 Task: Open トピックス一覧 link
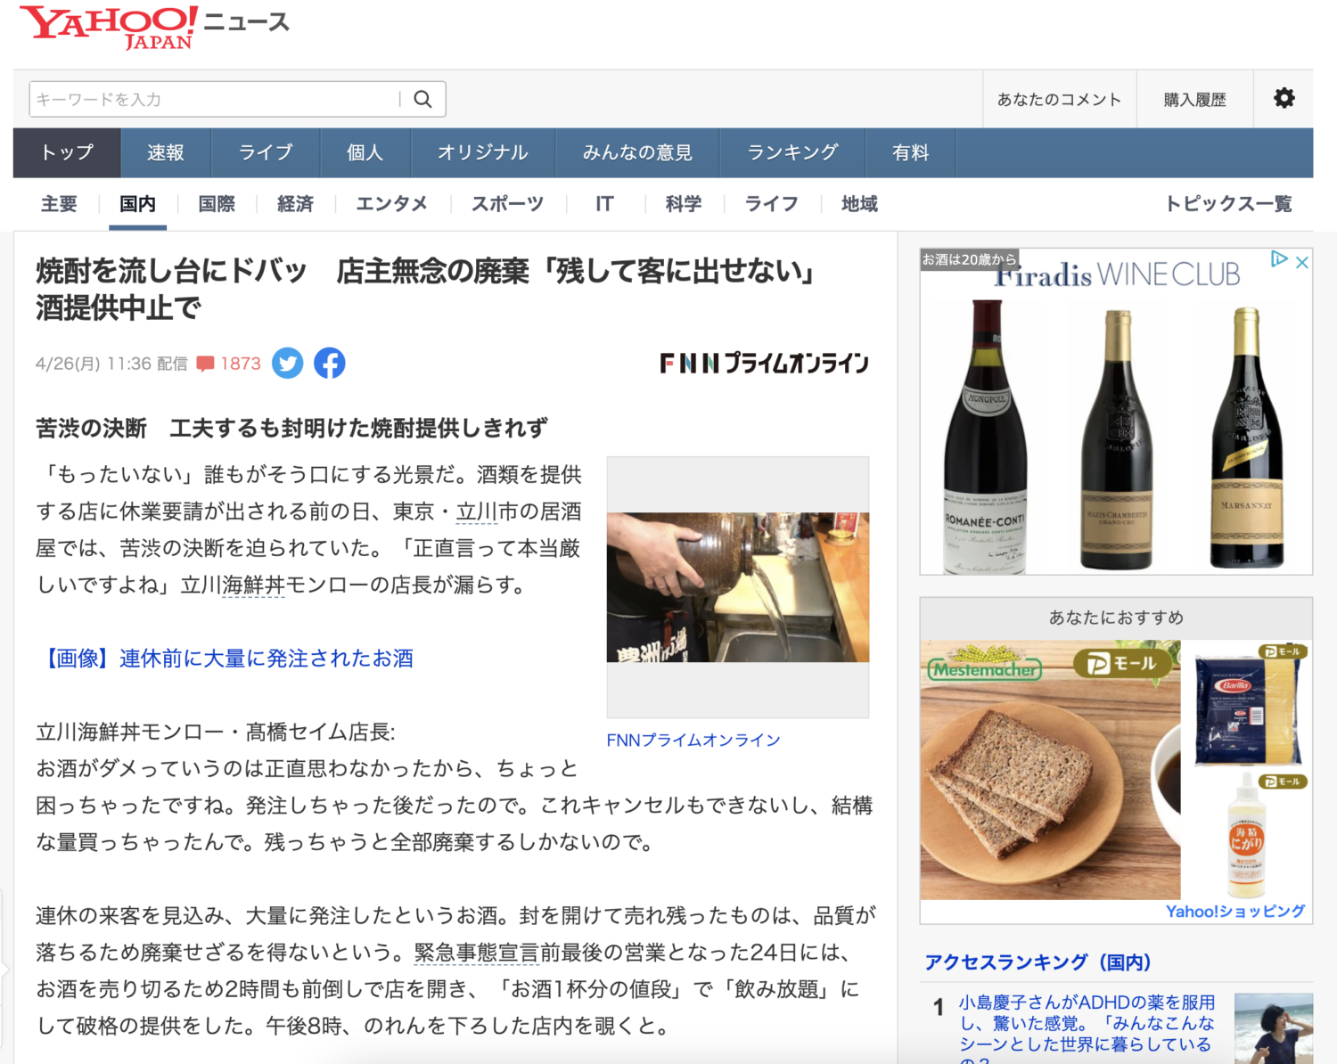point(1228,204)
